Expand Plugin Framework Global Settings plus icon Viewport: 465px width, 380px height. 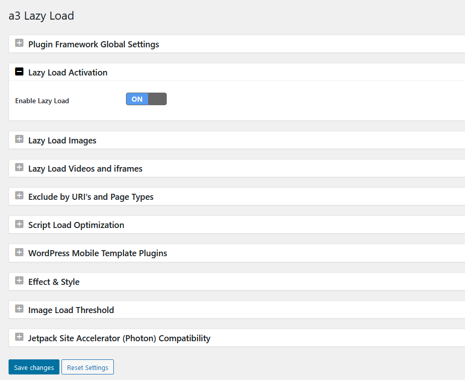pyautogui.click(x=19, y=43)
